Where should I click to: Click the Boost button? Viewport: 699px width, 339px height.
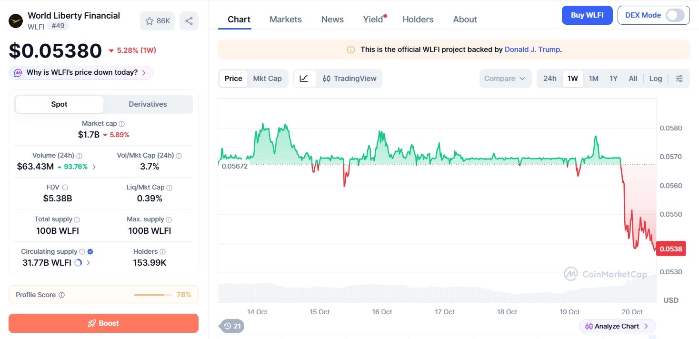click(x=103, y=323)
